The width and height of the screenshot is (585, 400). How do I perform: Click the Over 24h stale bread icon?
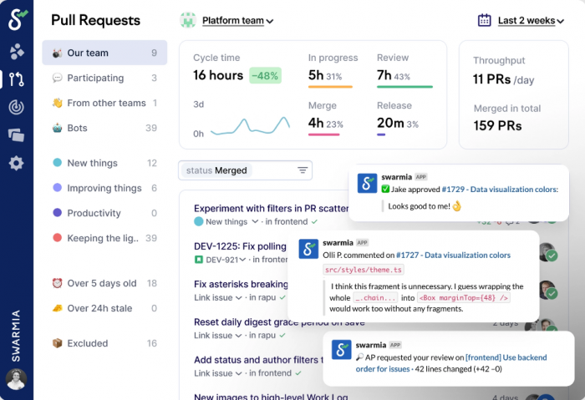click(x=57, y=308)
